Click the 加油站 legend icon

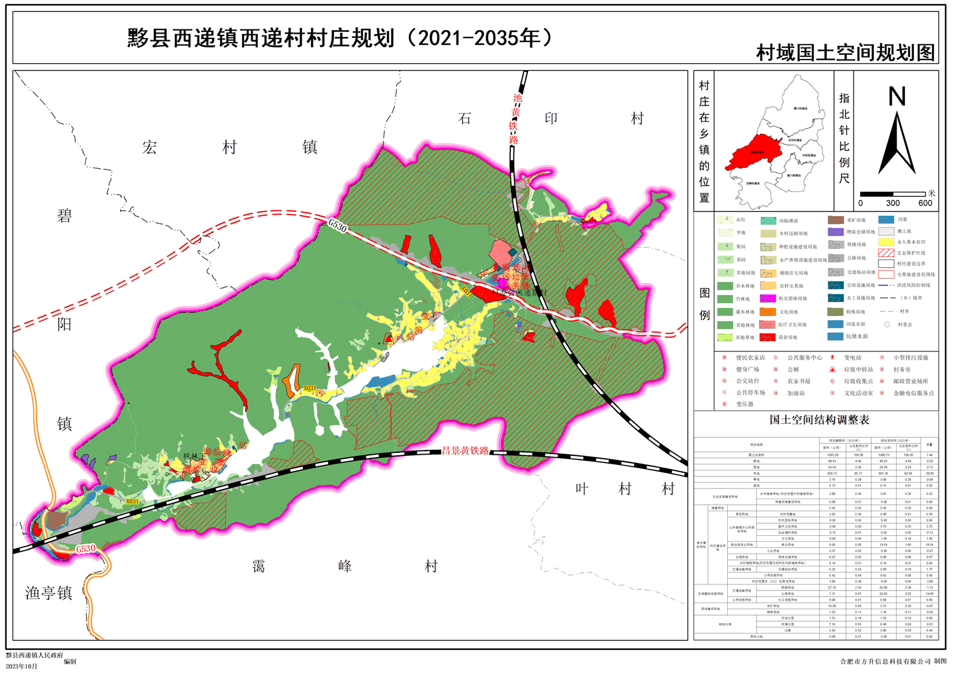point(776,393)
